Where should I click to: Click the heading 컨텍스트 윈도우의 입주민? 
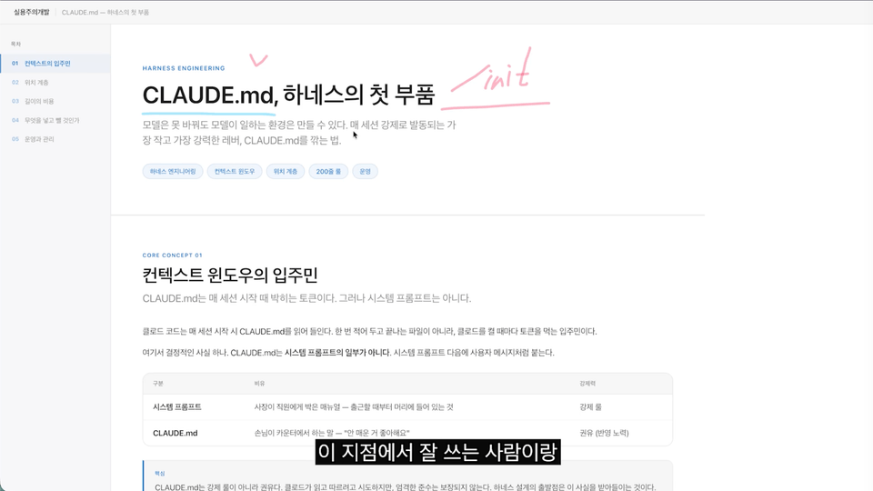(230, 275)
